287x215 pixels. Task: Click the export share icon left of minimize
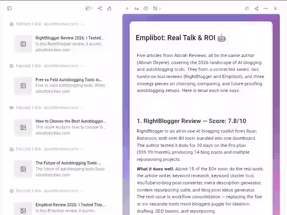256,8
